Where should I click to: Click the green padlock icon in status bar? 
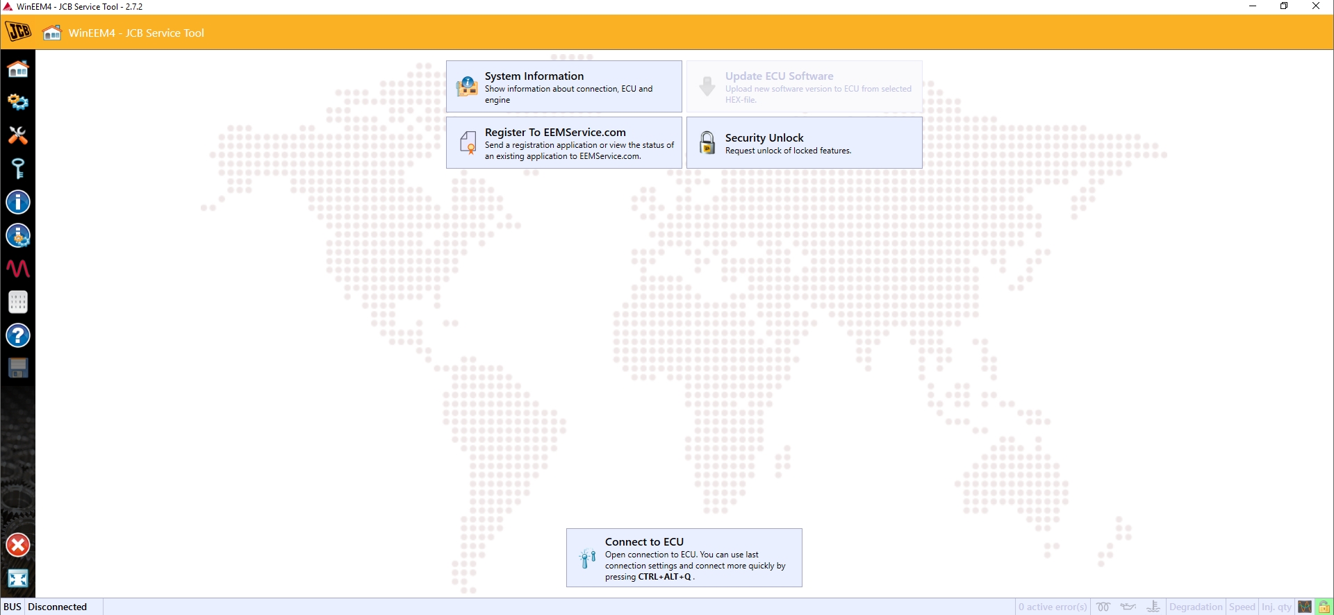1324,607
